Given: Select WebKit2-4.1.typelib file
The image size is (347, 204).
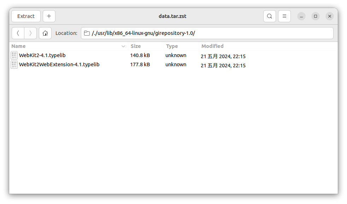Looking at the screenshot, I should point(42,55).
